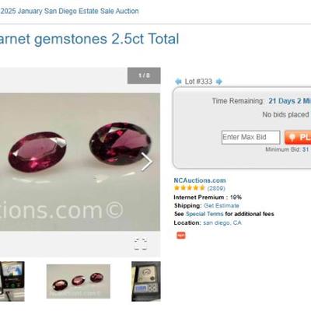Click the san diego, CA location link
The width and height of the screenshot is (311, 311).
pos(222,223)
